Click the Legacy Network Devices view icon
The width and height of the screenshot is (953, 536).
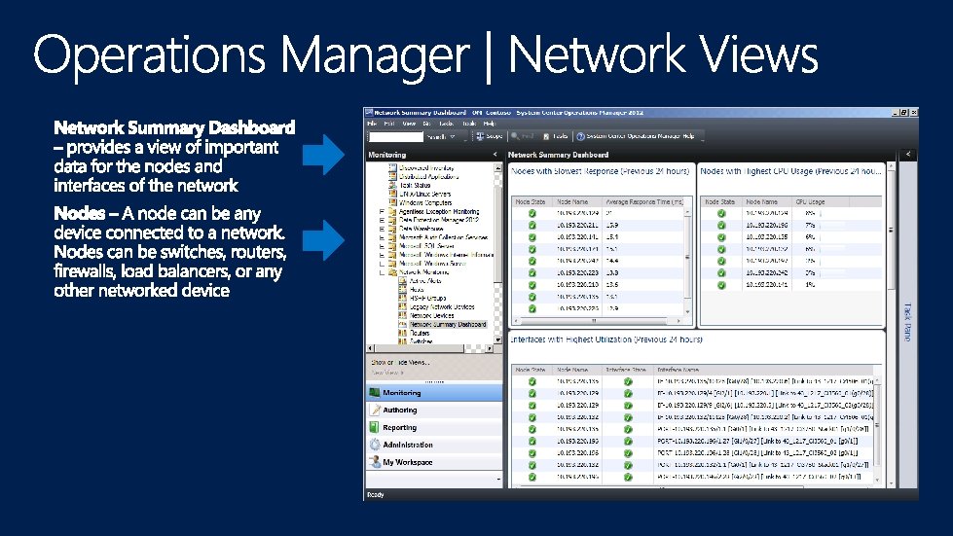[402, 306]
